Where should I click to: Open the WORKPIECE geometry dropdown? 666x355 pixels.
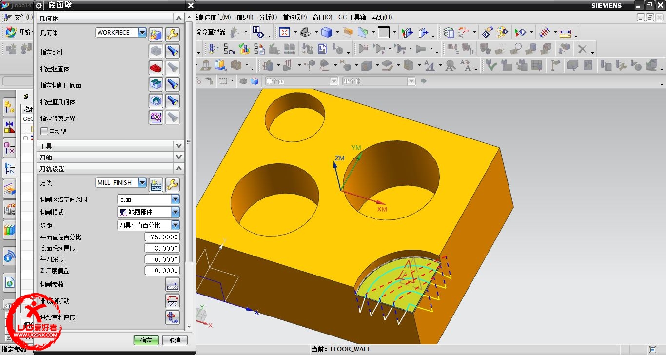[x=142, y=33]
